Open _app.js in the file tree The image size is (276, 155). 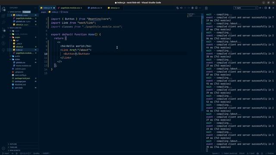tap(19, 43)
